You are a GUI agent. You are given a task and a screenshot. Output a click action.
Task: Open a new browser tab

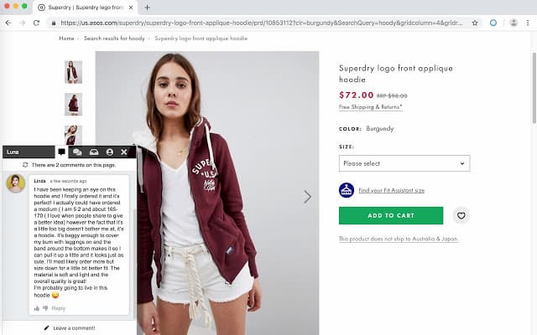tap(148, 8)
